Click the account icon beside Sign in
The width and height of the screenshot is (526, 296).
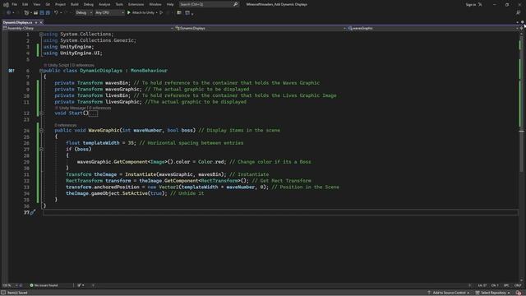coord(480,5)
